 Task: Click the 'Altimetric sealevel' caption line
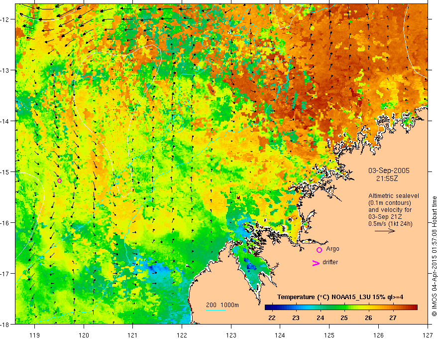pyautogui.click(x=394, y=196)
